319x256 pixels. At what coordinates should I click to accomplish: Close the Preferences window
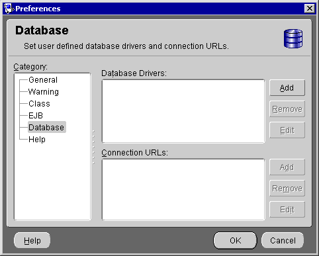[x=310, y=9]
